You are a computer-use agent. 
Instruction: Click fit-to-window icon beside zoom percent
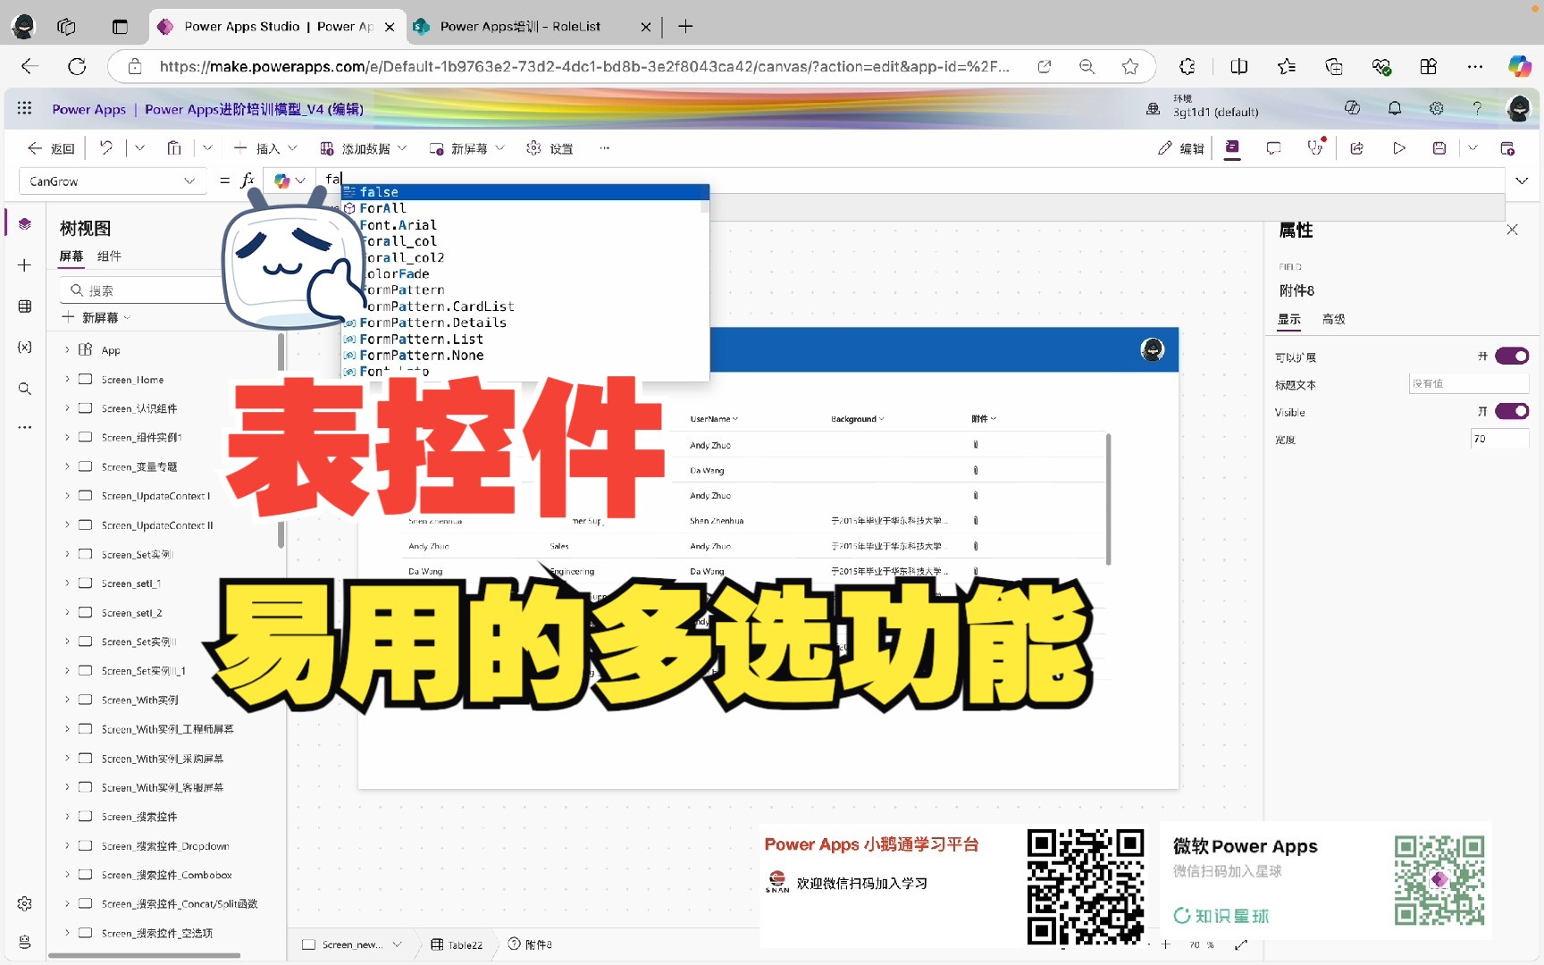click(x=1241, y=944)
